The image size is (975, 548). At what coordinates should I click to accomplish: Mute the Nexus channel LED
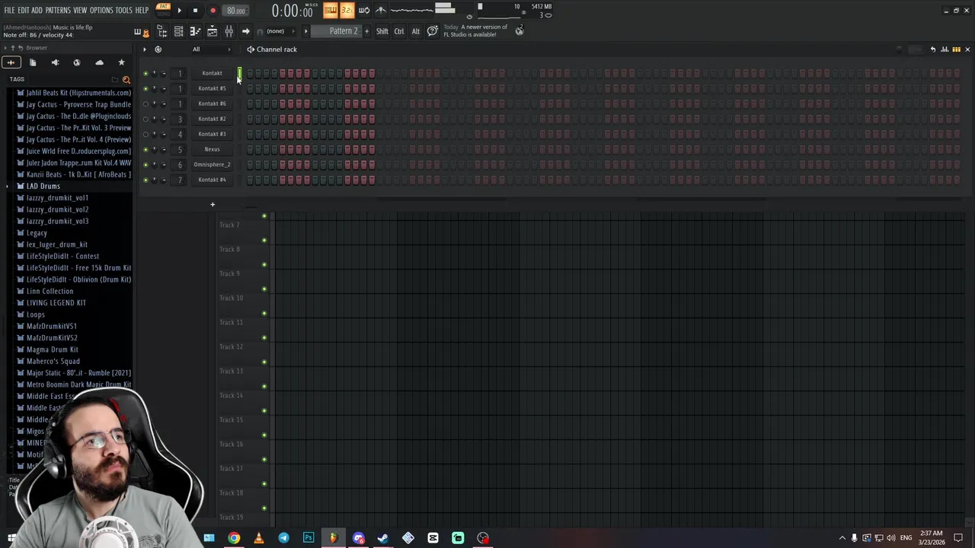pyautogui.click(x=145, y=150)
